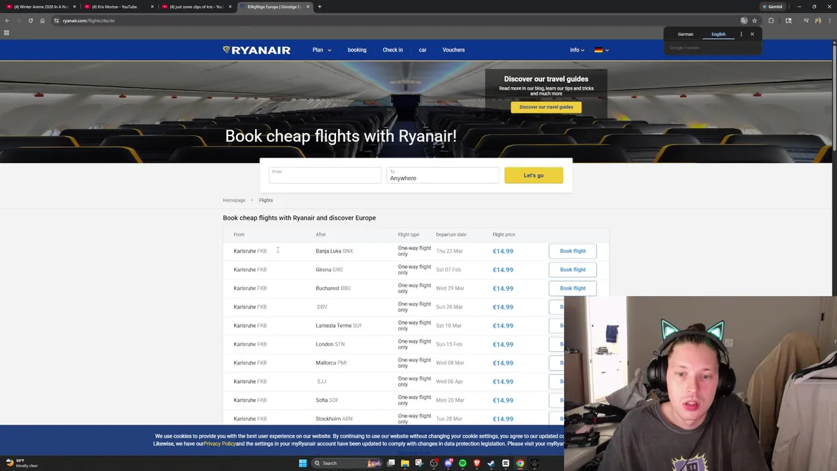837x471 pixels.
Task: Expand the info dropdown menu
Action: pyautogui.click(x=577, y=50)
